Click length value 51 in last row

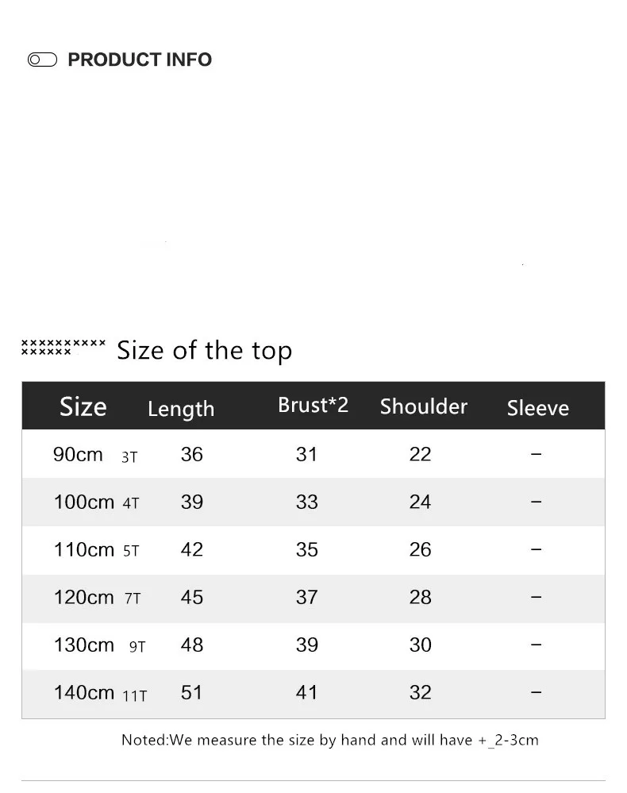[191, 692]
